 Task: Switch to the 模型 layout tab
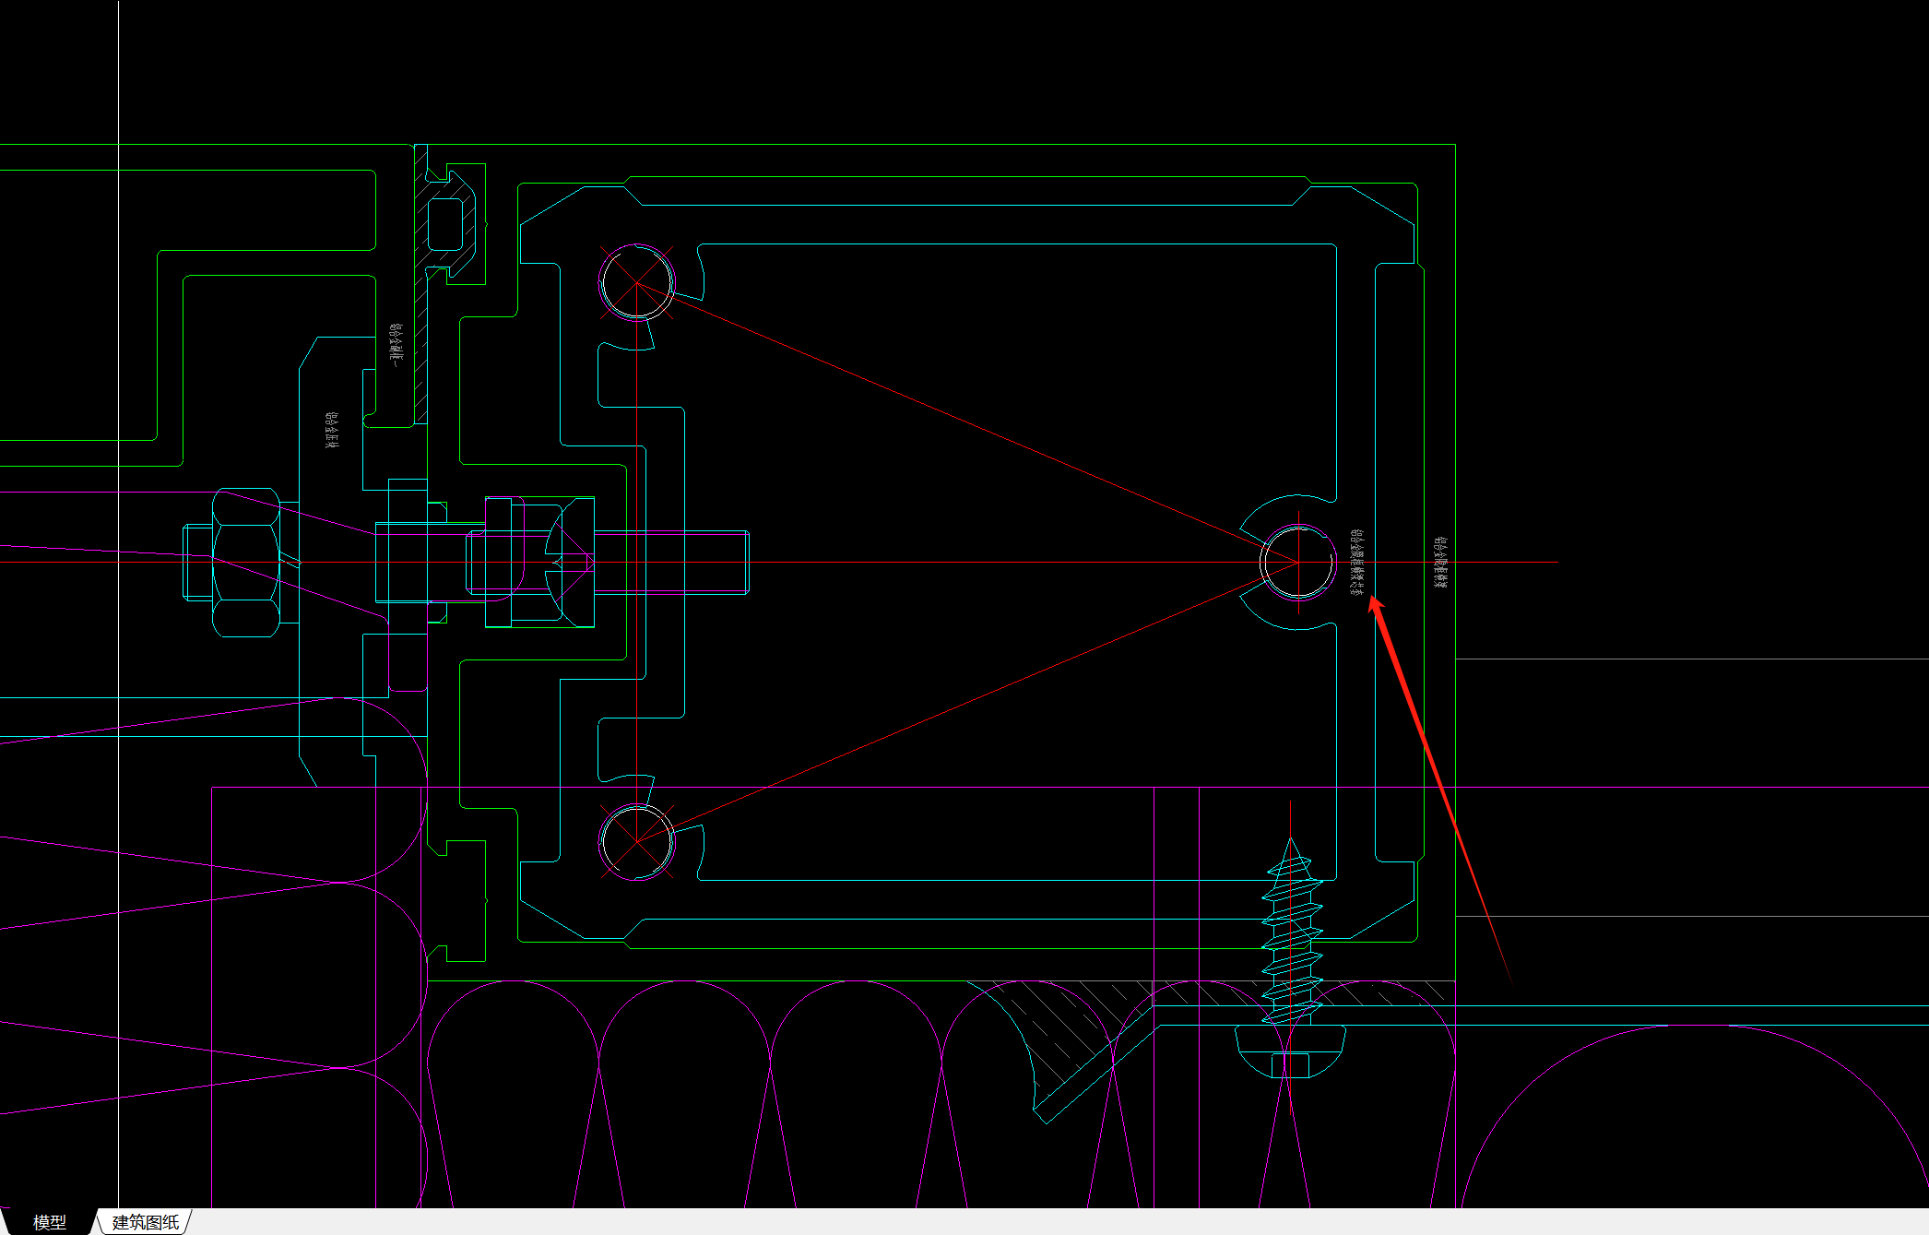(50, 1222)
